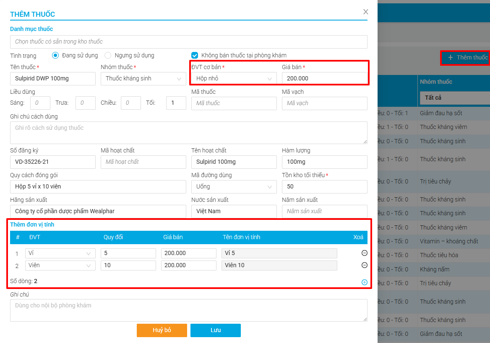Close the Thêm thuốc dialog with X
490x343 pixels.
(x=366, y=12)
